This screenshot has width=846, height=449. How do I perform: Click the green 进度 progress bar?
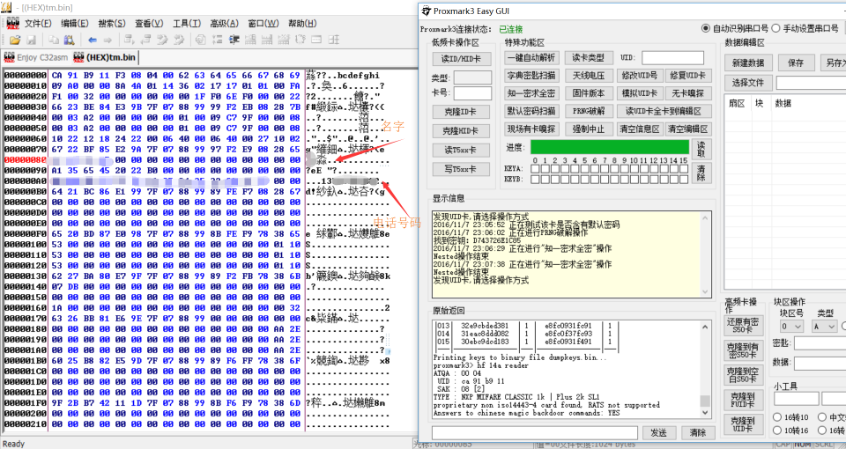pos(610,147)
